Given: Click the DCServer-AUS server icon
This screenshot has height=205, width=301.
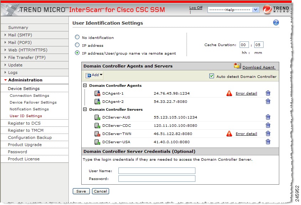Looking at the screenshot, I should coord(97,117).
